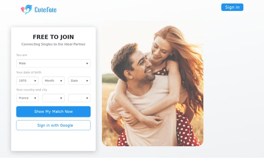Click the Your date of birth label
264x165 pixels.
coord(29,73)
